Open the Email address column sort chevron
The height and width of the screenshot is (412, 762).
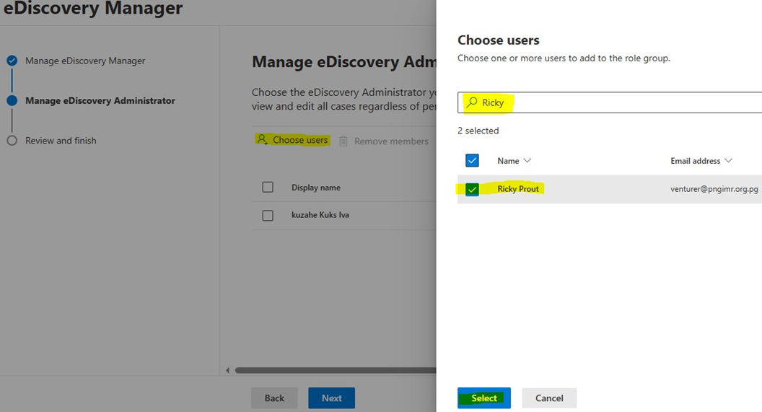728,161
